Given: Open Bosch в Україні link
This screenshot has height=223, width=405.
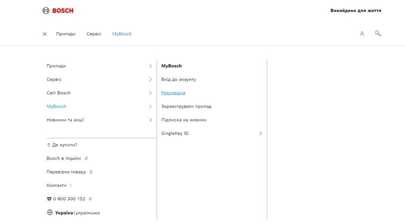Looking at the screenshot, I should [x=64, y=158].
